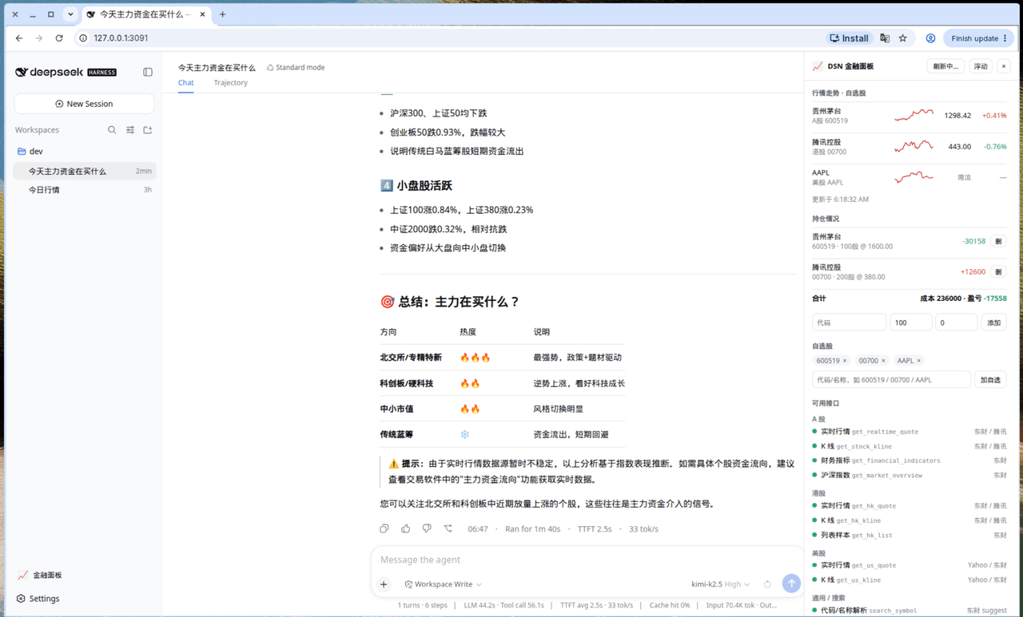Delete the 腾讯控股 holding row

998,272
